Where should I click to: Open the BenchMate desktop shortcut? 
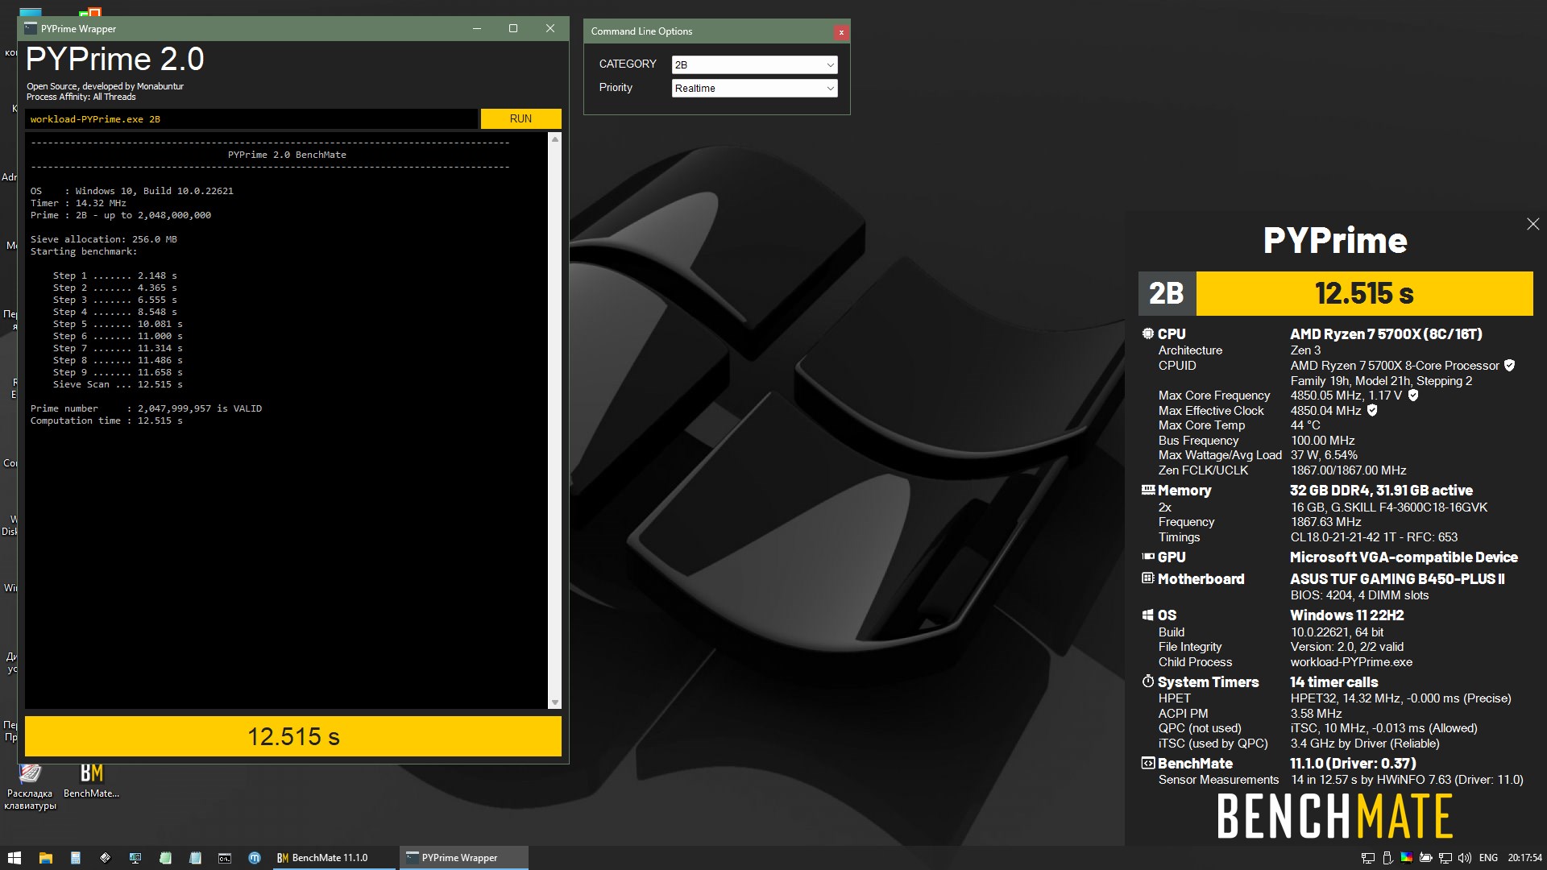[91, 781]
